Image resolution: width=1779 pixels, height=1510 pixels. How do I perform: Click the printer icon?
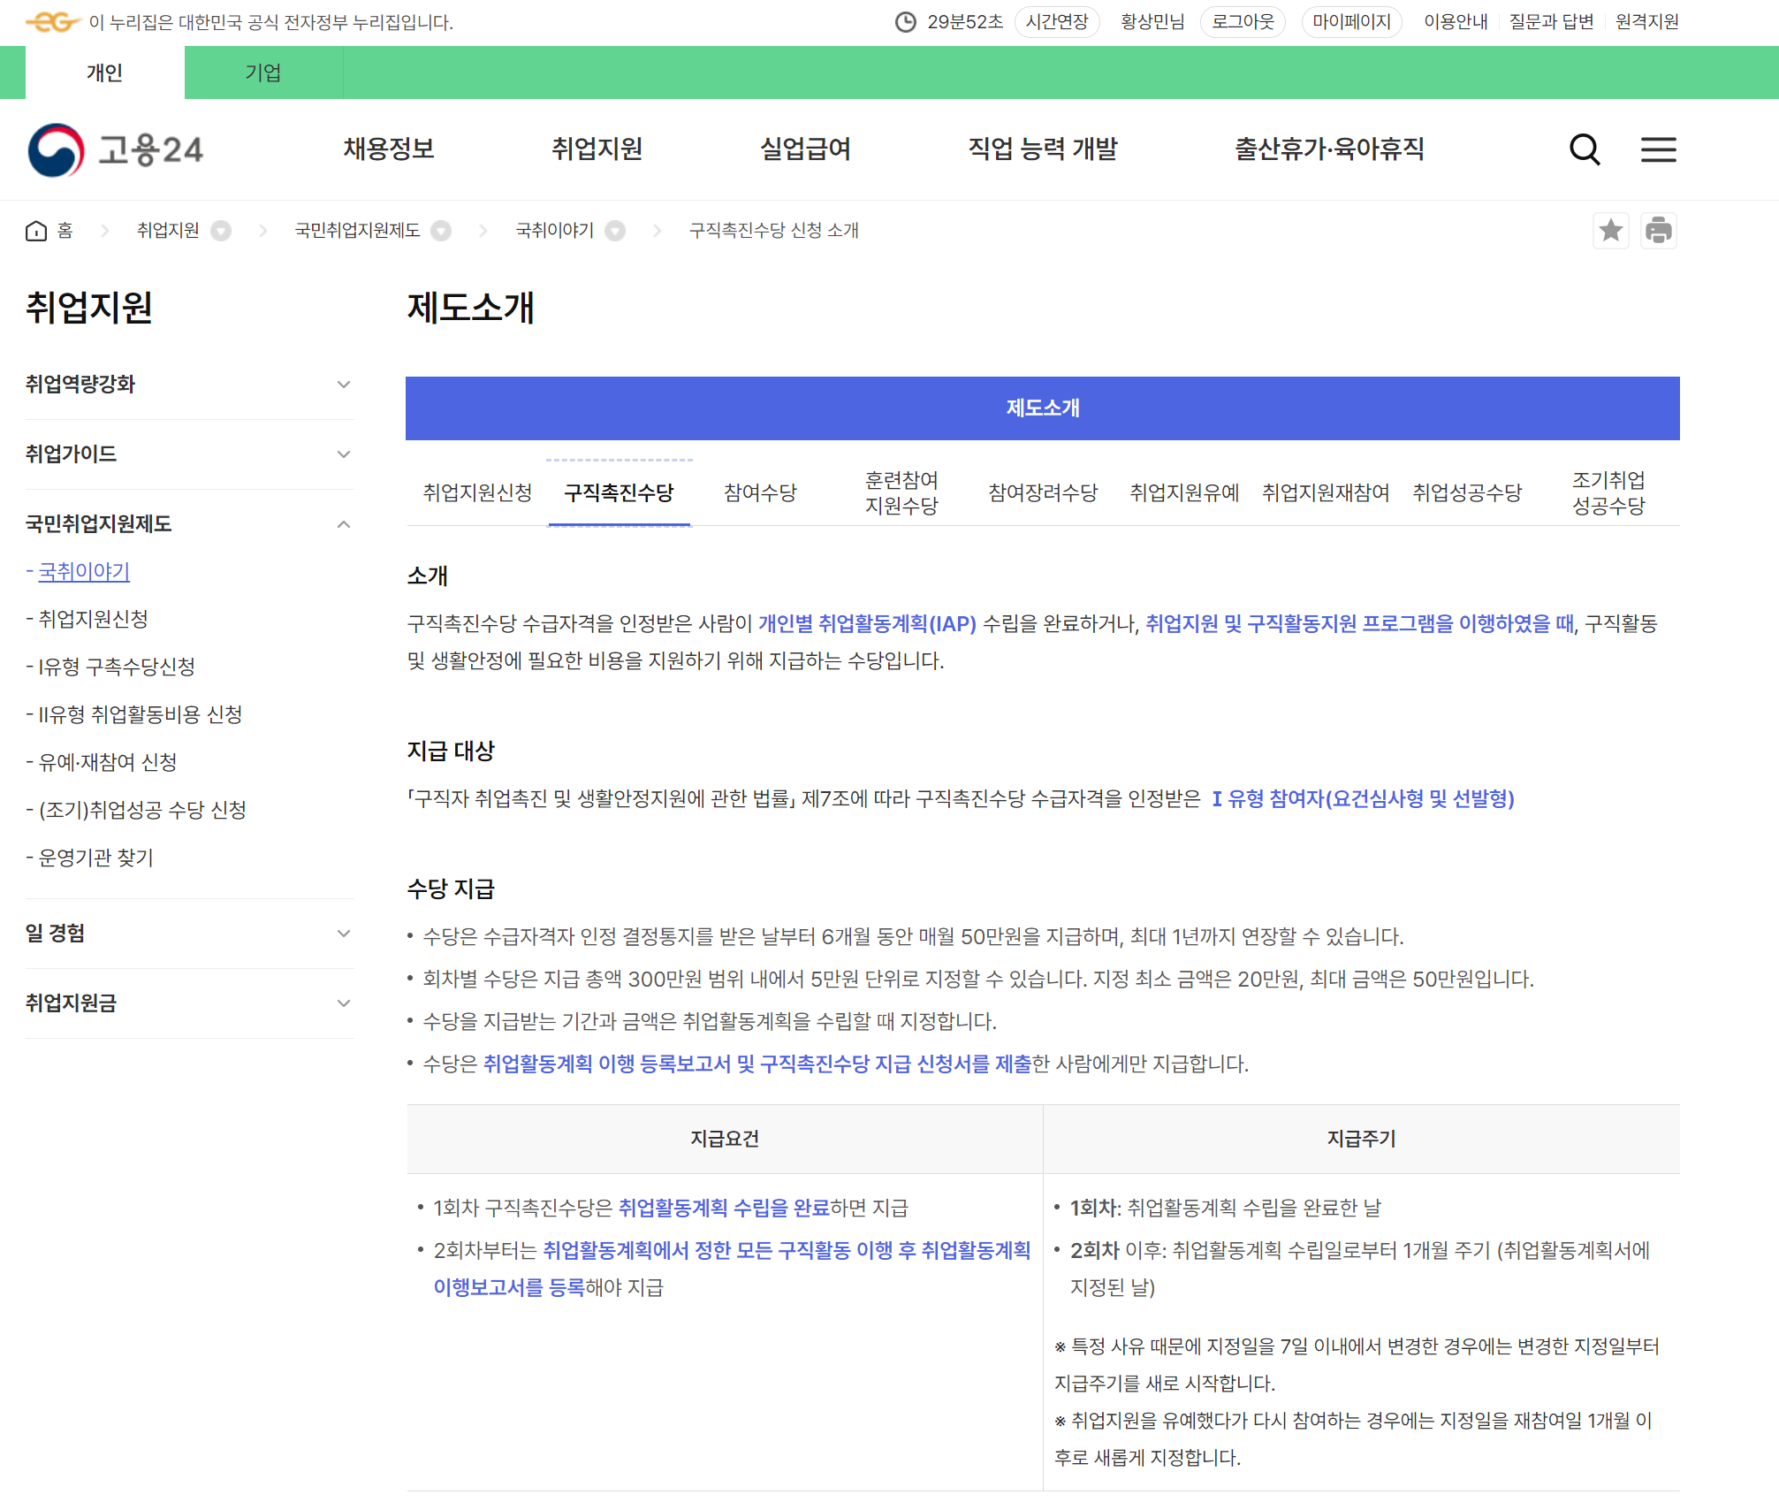tap(1658, 231)
